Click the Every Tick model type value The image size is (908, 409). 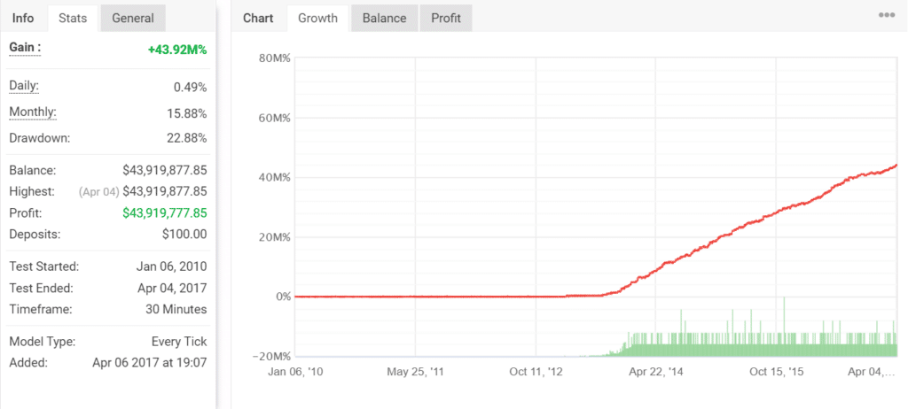[179, 342]
